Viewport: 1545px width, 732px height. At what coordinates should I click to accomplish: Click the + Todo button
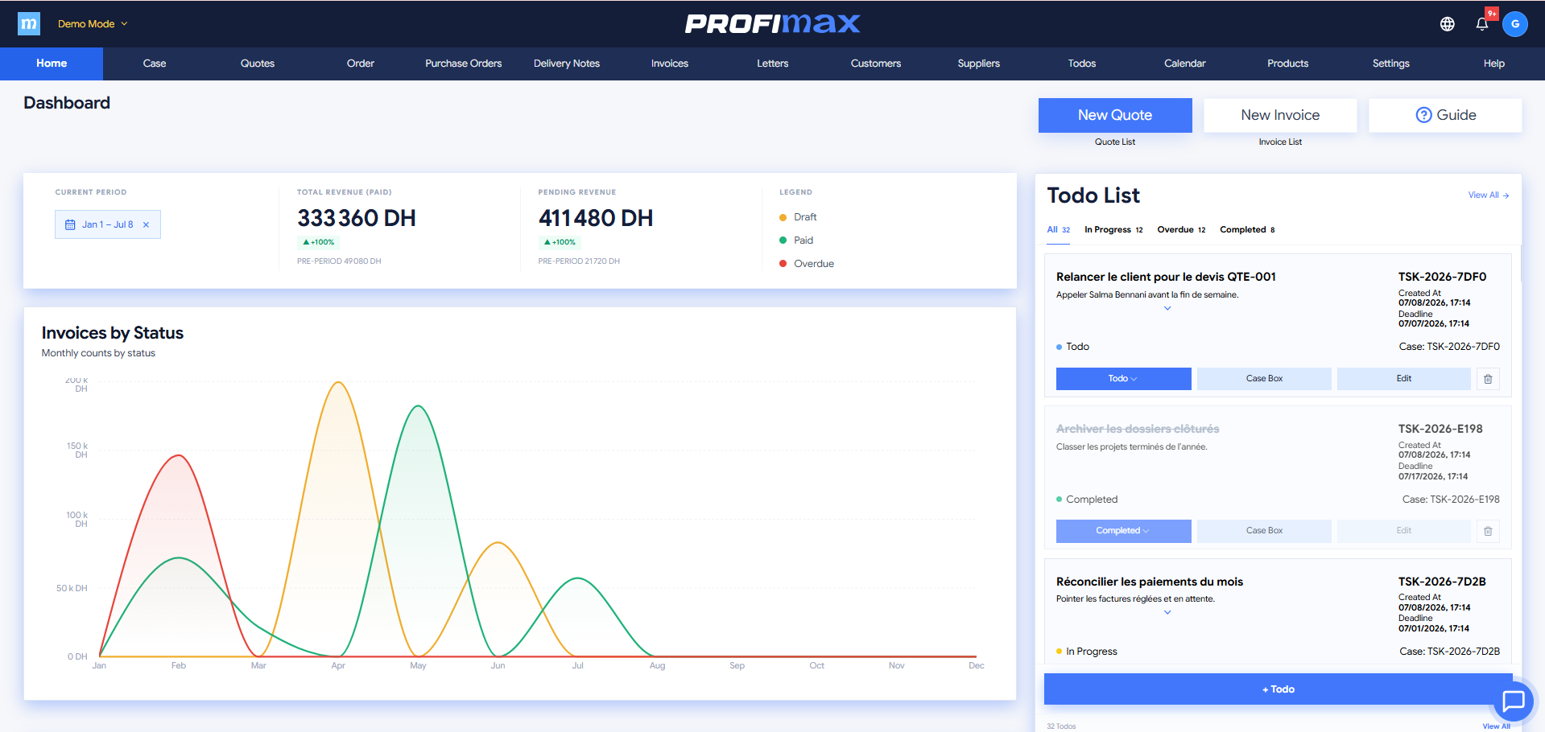tap(1278, 689)
